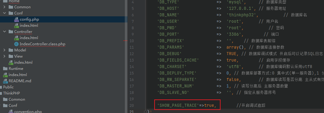Click index.html icon under Controller folder
This screenshot has width=324, height=113.
[16, 38]
